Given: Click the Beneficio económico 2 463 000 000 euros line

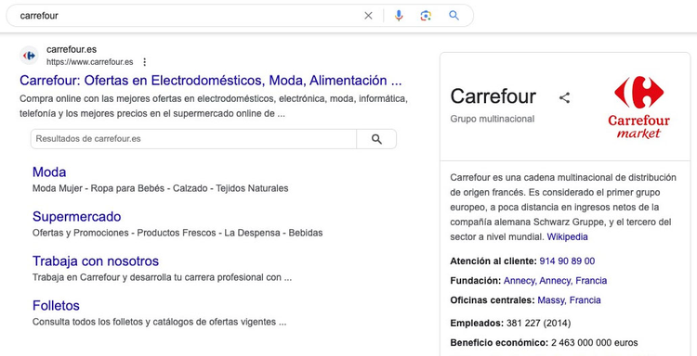Looking at the screenshot, I should pos(544,343).
